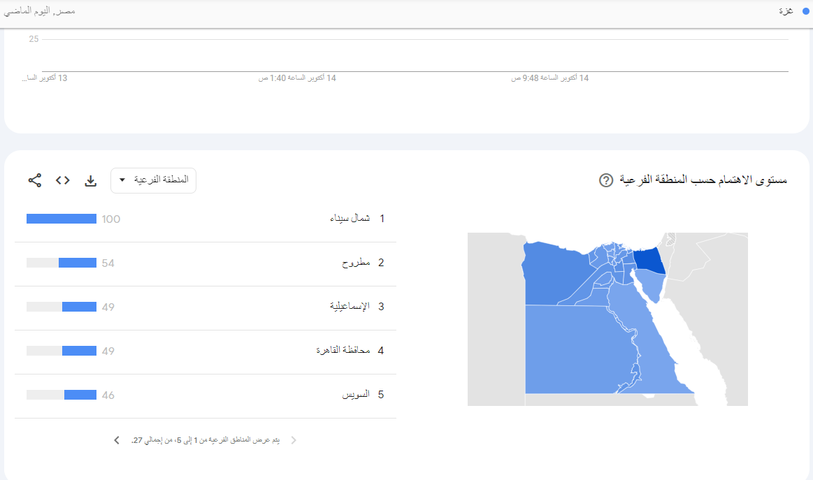Expand the المنطقة الفرعية dropdown

click(154, 180)
